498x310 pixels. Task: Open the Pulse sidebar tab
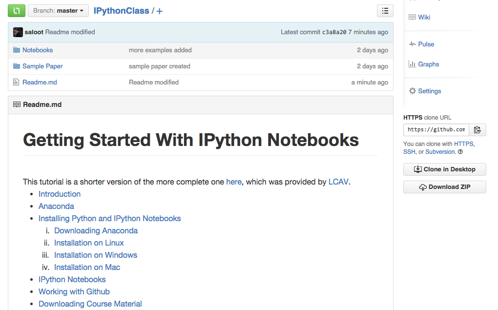coord(426,44)
